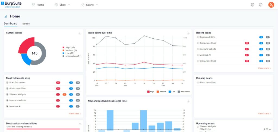Click the 145 total in donut center
The width and height of the screenshot is (278, 132).
tap(34, 53)
